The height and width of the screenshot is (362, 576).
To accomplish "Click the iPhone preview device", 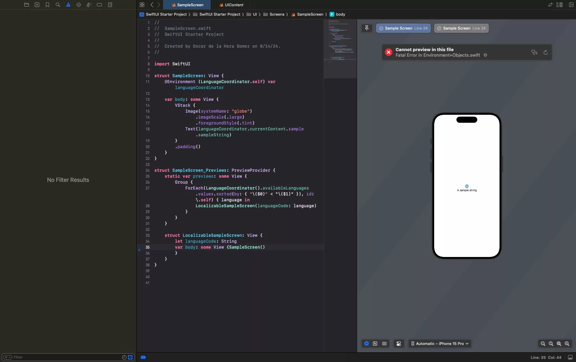I will (467, 186).
